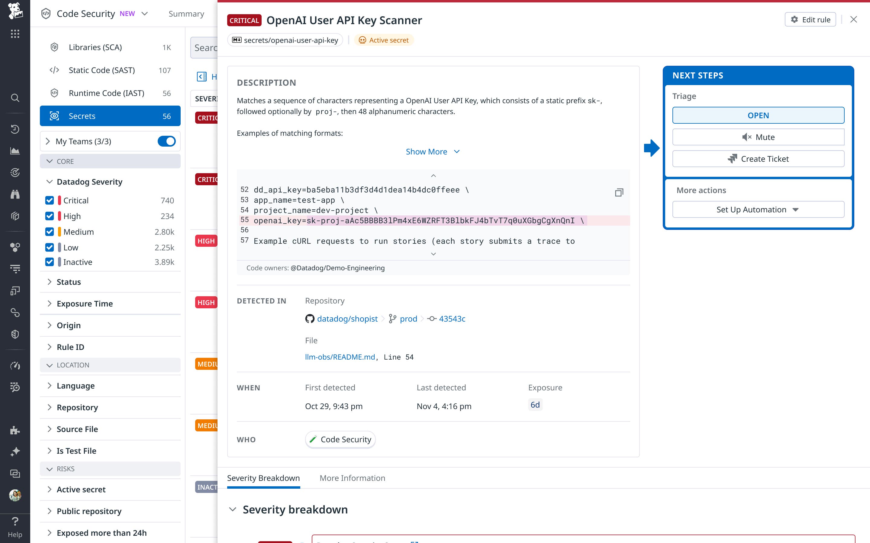Open the Security shield icon in sidebar
The image size is (870, 543).
[x=15, y=334]
